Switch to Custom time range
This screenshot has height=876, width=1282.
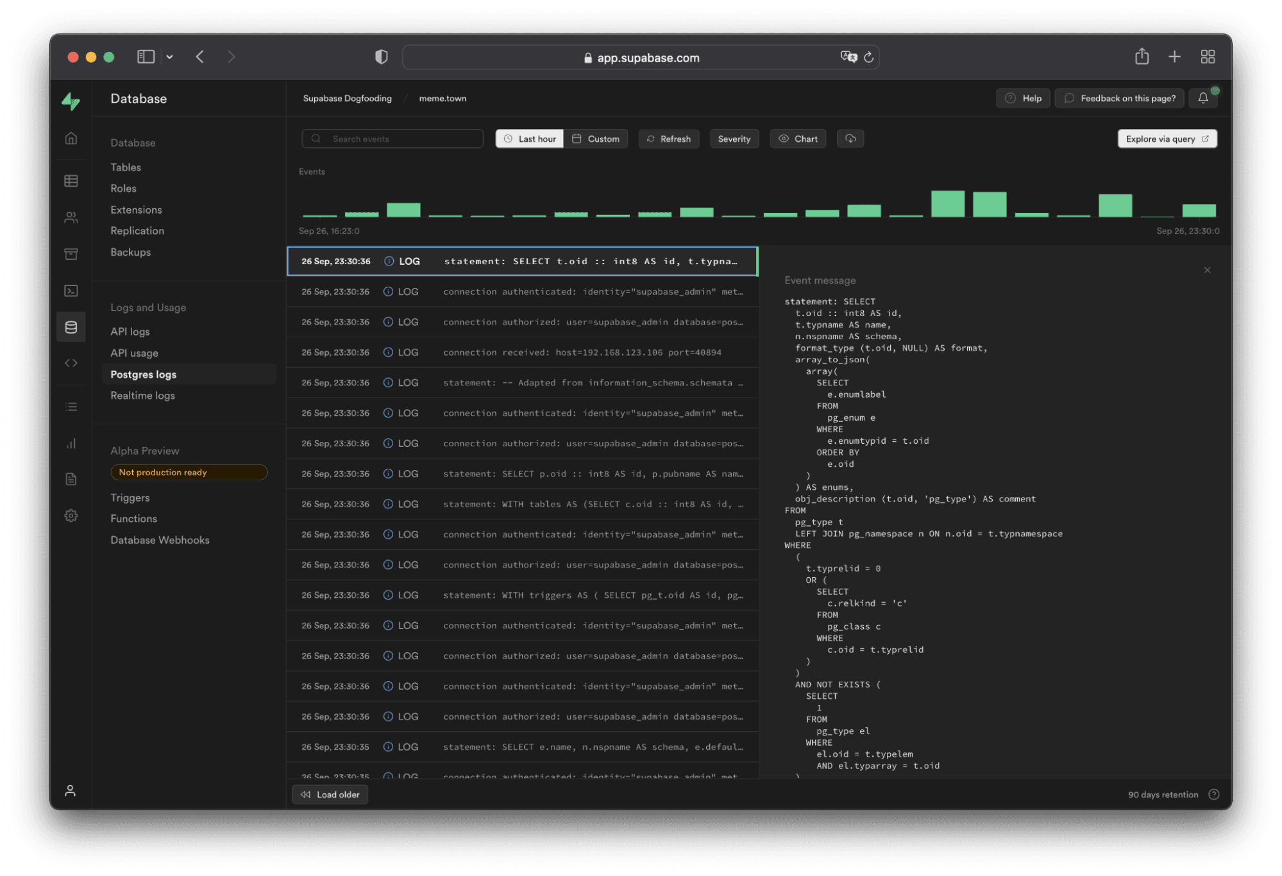[596, 139]
